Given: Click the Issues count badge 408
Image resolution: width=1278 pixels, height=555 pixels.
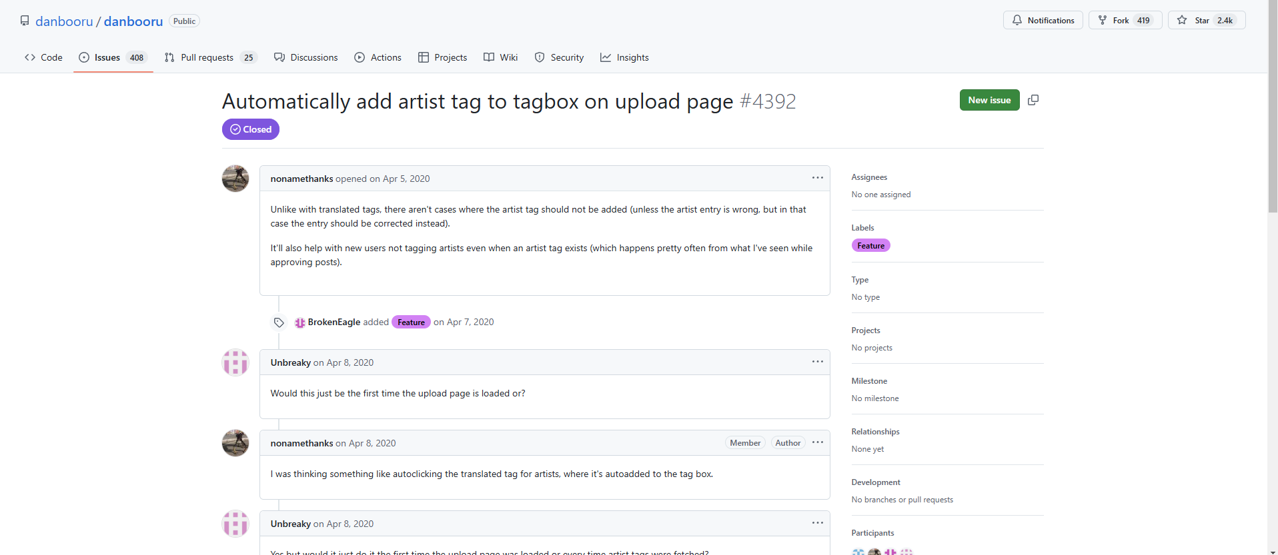Looking at the screenshot, I should [x=137, y=58].
